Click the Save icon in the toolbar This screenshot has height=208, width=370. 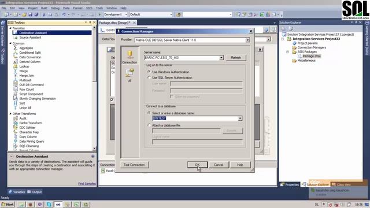pos(30,14)
